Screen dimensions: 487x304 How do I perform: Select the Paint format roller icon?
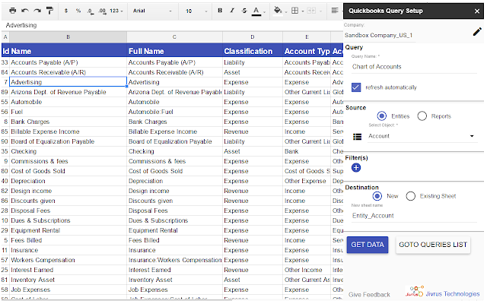point(49,11)
